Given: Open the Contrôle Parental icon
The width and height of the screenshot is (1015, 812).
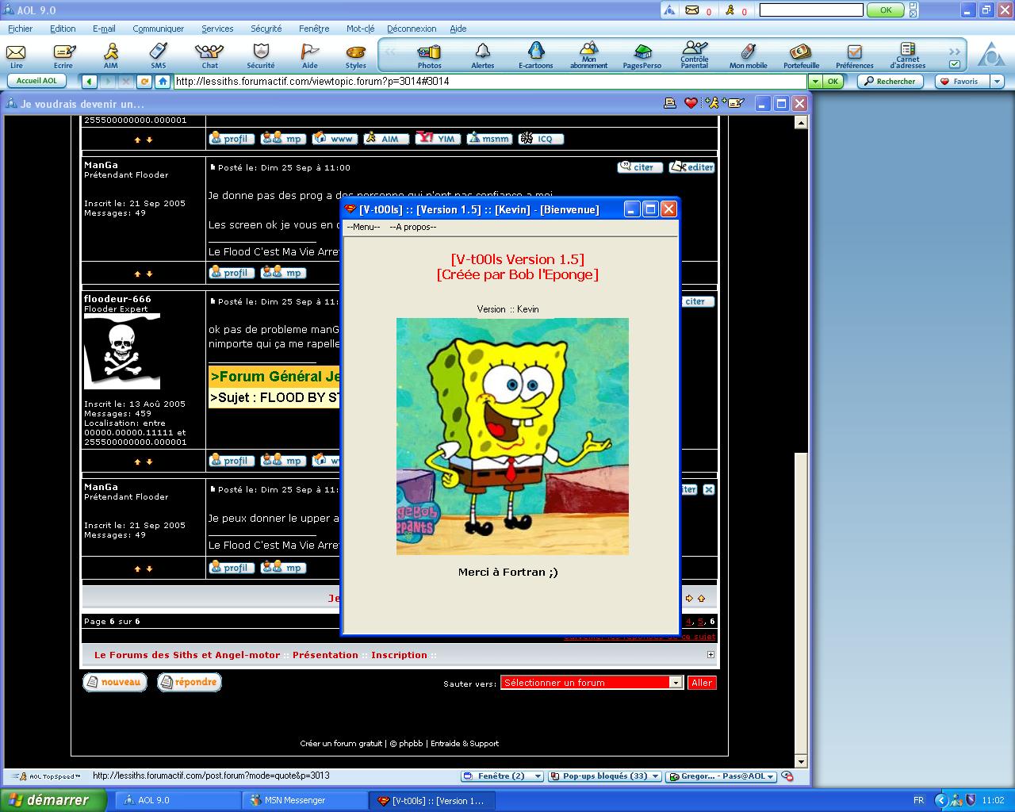Looking at the screenshot, I should [x=694, y=54].
